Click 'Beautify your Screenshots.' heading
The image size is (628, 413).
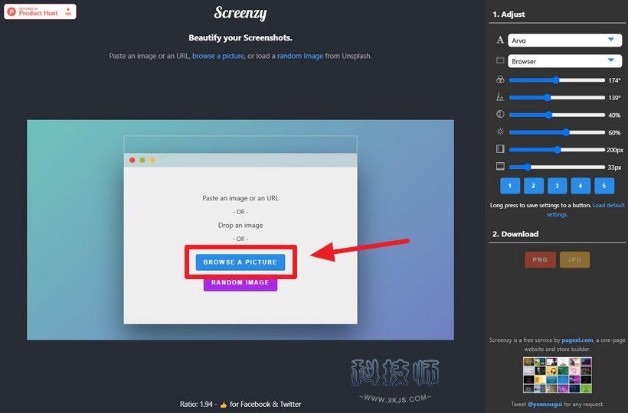240,38
